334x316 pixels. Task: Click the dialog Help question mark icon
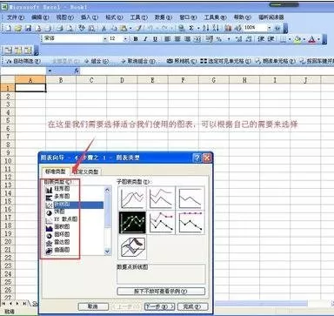[x=197, y=158]
